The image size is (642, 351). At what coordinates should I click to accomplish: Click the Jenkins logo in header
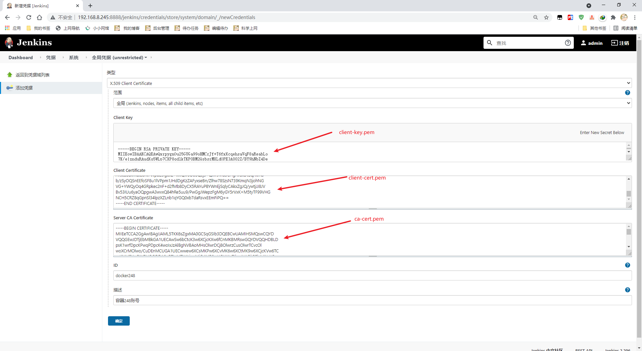(x=28, y=42)
